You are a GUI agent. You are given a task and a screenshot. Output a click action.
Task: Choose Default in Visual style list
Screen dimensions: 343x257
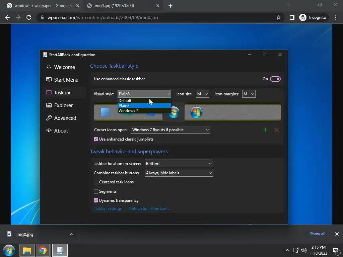pos(144,100)
